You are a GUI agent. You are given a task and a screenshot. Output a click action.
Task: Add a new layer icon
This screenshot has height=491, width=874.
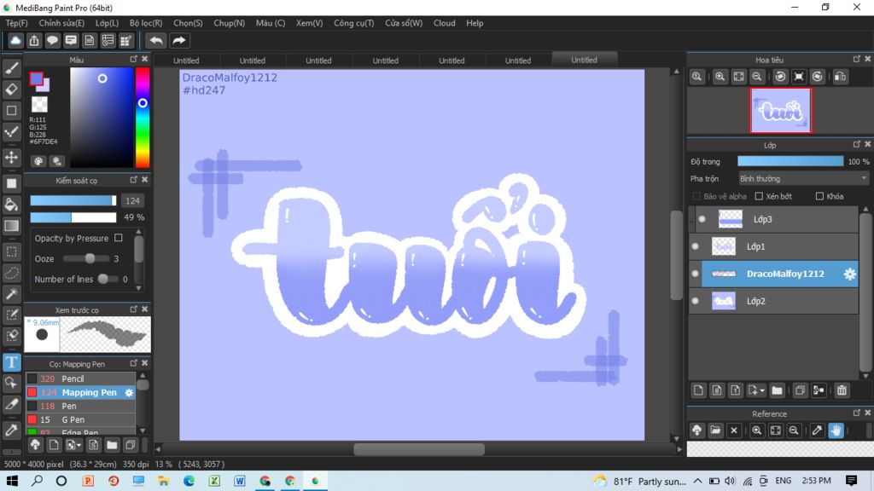point(698,390)
